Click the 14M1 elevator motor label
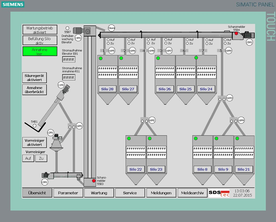Image resolution: width=276 pixels, height=222 pixels. (78, 38)
